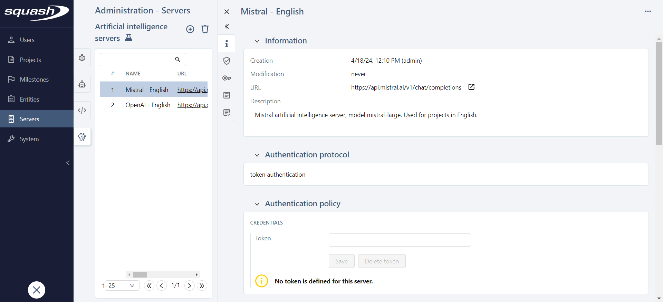The image size is (663, 302).
Task: Go to Users in sidebar
Action: (x=27, y=40)
